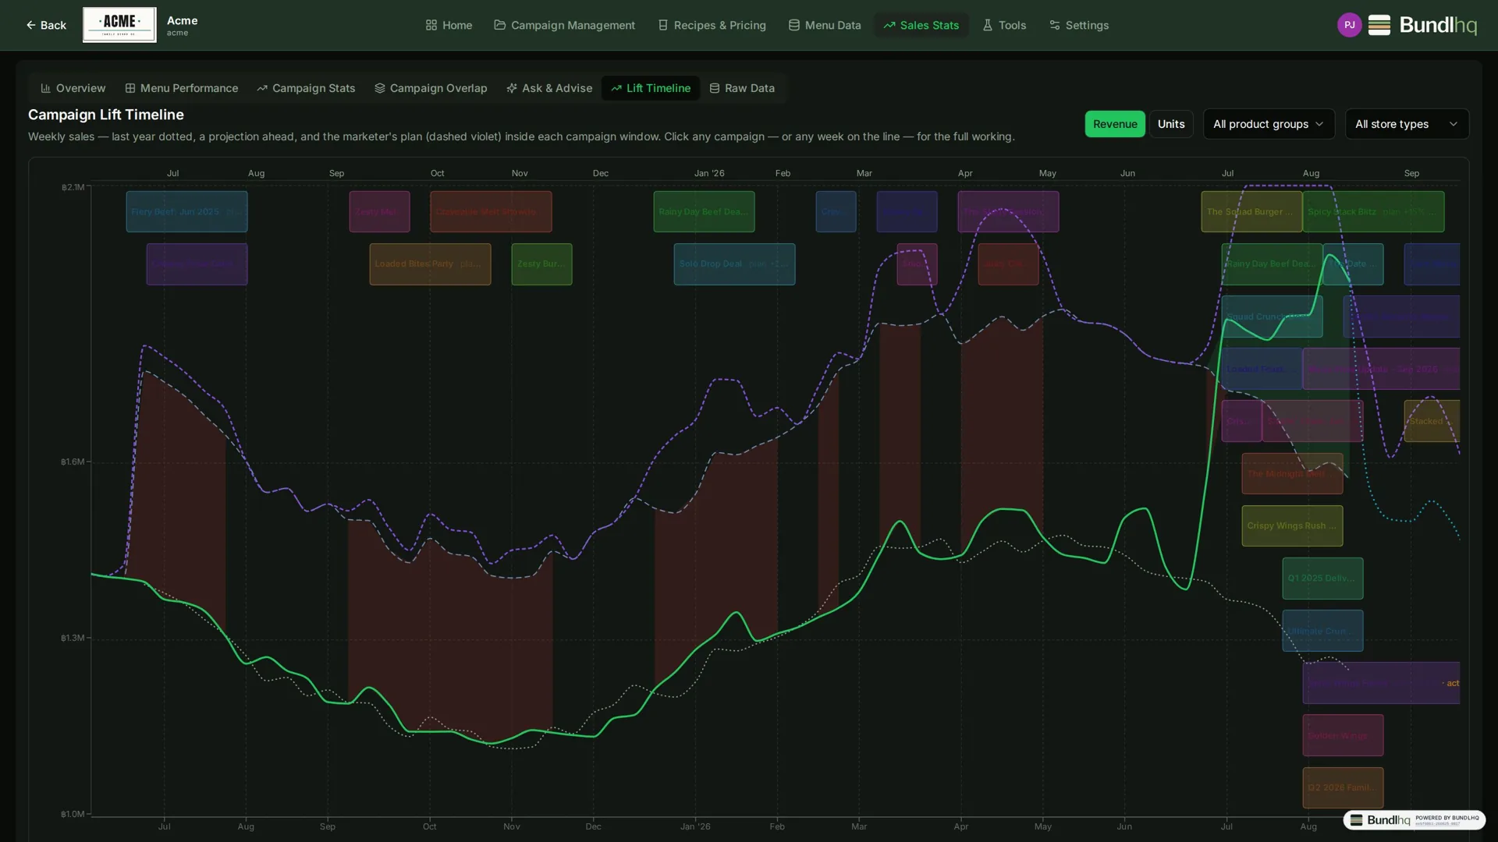The height and width of the screenshot is (842, 1498).
Task: Select The Midnight Melt campaign bar
Action: pos(1292,473)
